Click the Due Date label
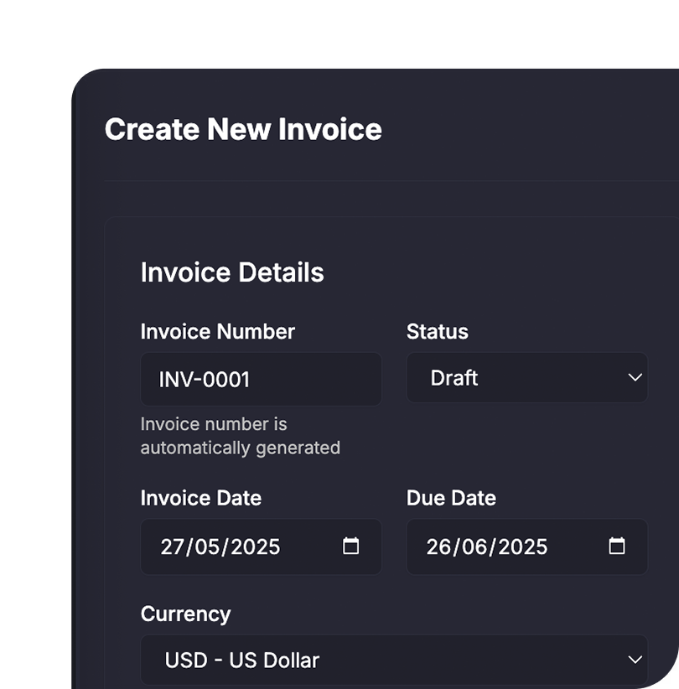This screenshot has width=679, height=689. [x=451, y=498]
